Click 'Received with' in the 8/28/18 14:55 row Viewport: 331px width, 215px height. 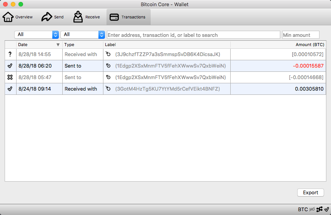(x=81, y=55)
